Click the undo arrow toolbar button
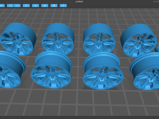This screenshot has height=119, width=159. (x=10, y=6)
